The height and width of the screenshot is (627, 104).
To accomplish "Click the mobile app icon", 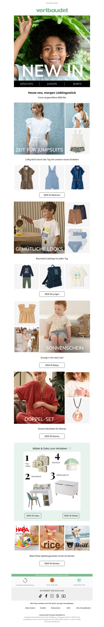I will click(x=58, y=596).
